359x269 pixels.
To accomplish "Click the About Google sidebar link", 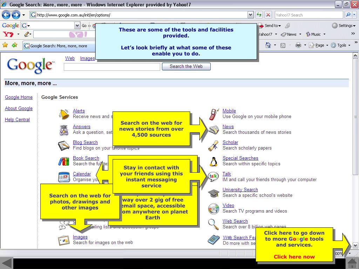I will (x=19, y=109).
